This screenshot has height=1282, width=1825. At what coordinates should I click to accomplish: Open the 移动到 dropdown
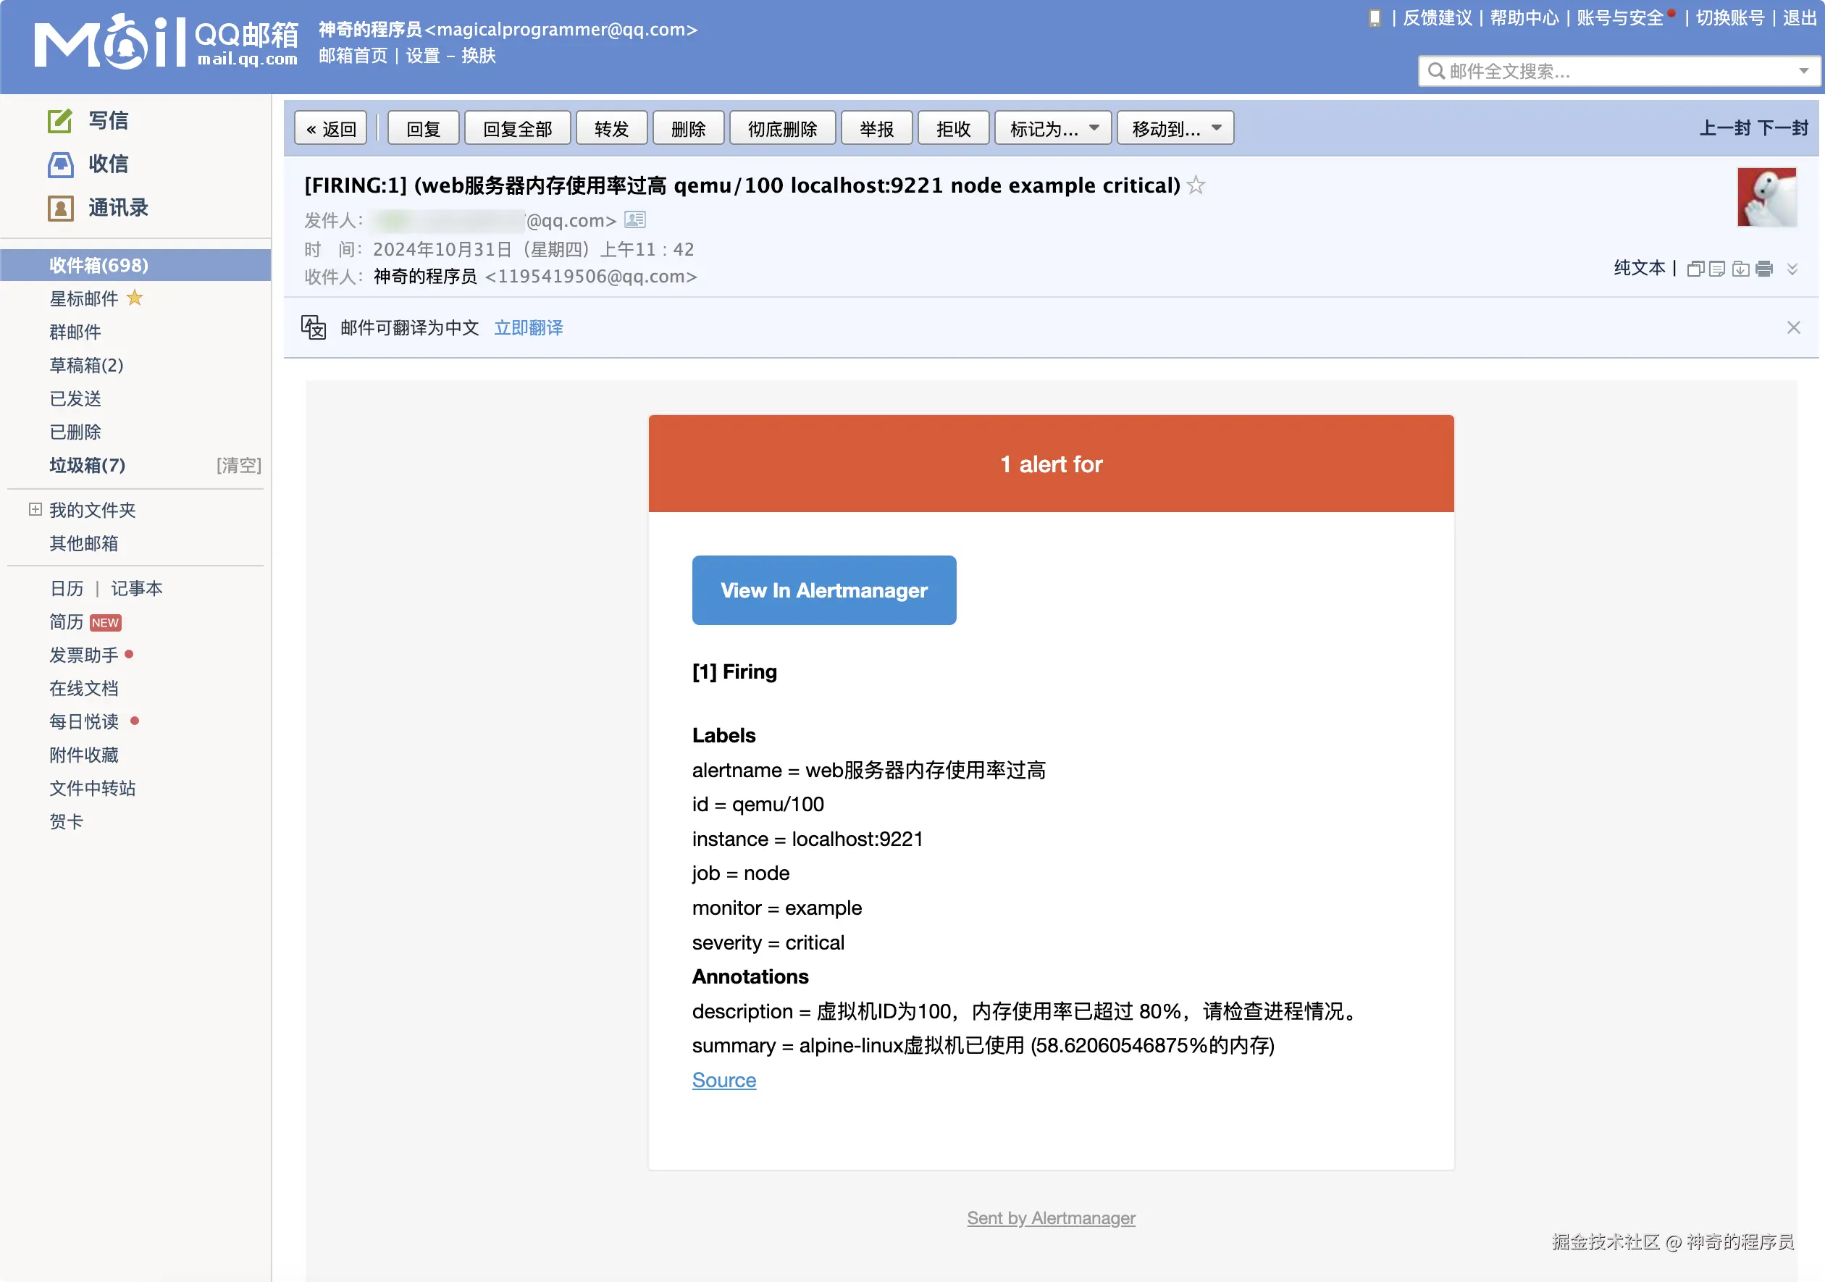click(x=1175, y=127)
